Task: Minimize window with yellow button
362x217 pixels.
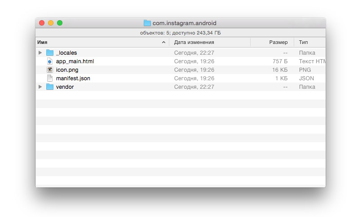Action: 51,23
